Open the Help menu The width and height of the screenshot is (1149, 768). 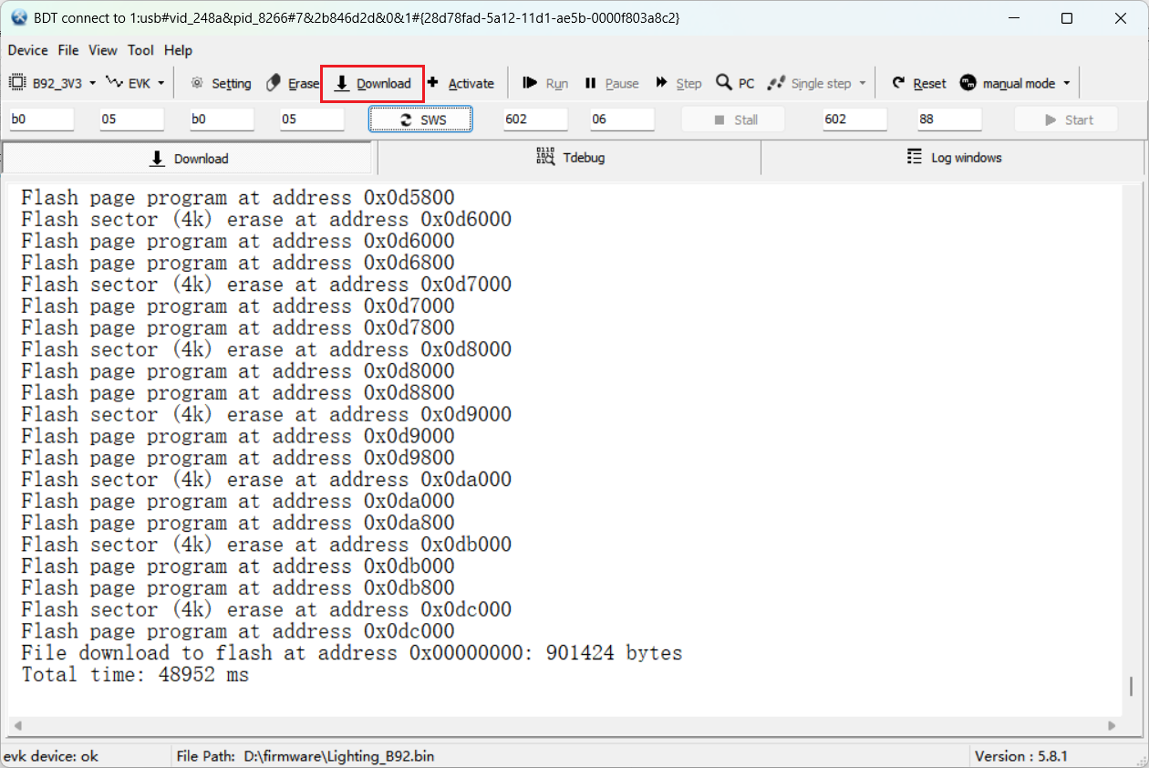(178, 50)
